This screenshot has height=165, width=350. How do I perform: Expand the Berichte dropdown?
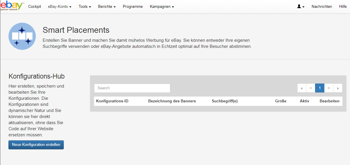(x=107, y=6)
